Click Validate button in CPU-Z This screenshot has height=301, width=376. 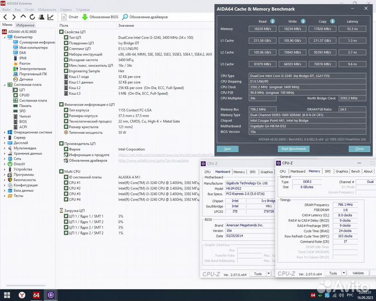point(358,273)
